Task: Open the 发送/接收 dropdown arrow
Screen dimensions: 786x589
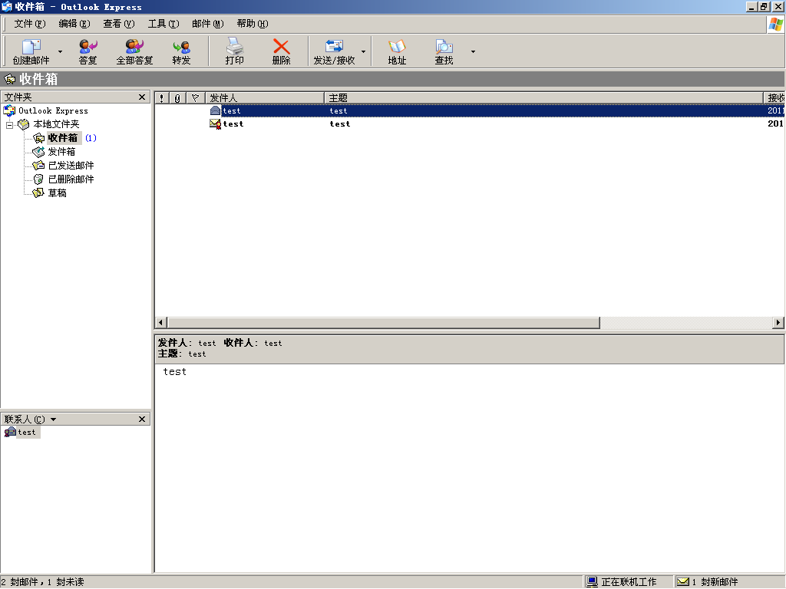Action: tap(363, 51)
